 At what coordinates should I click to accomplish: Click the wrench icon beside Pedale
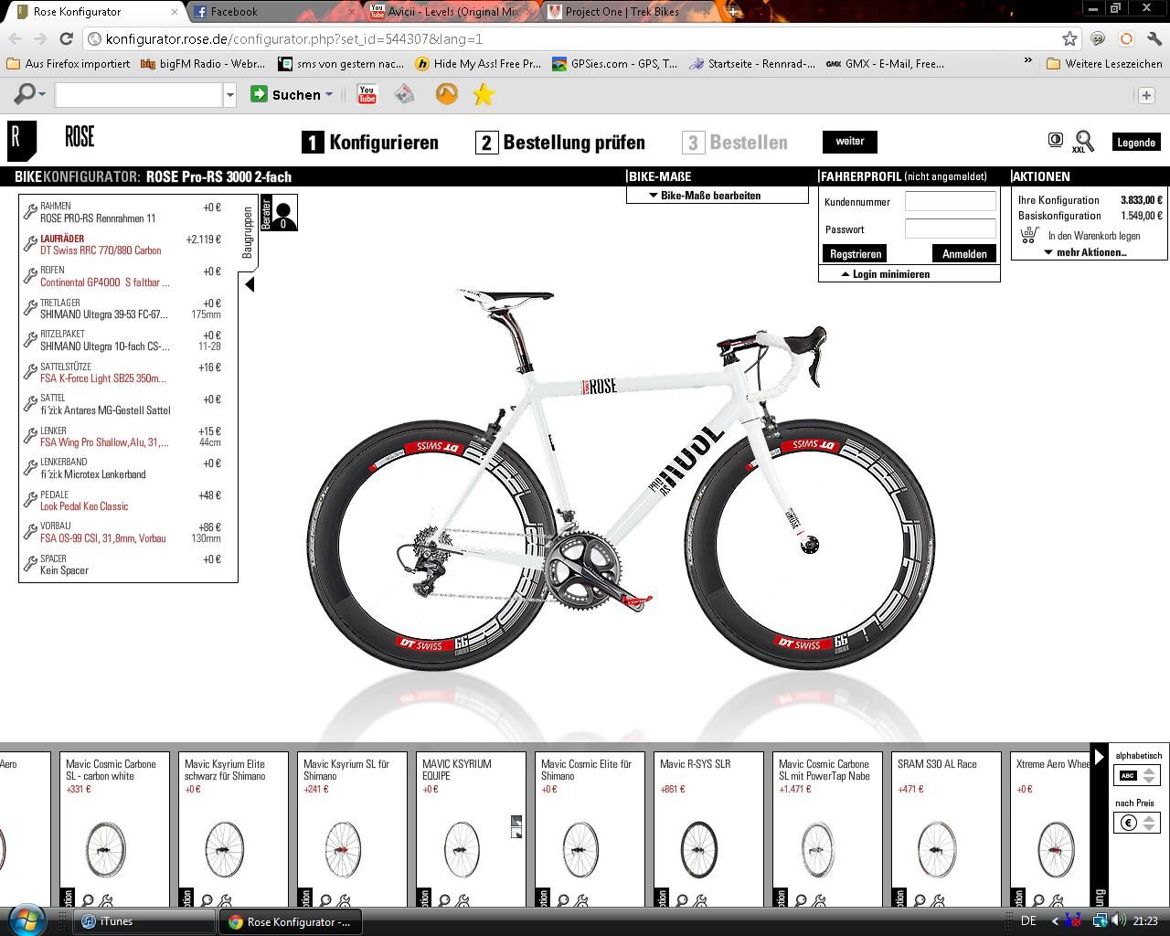click(x=30, y=501)
